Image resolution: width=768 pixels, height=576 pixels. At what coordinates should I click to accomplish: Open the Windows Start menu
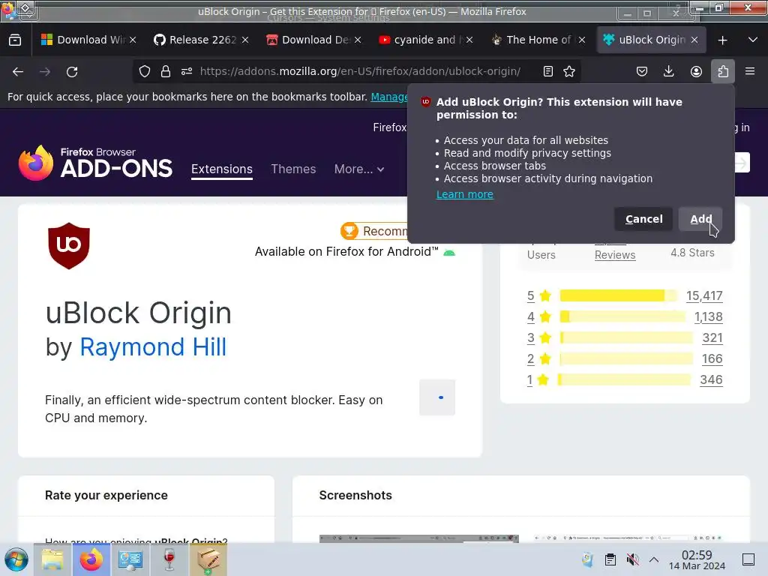(16, 559)
